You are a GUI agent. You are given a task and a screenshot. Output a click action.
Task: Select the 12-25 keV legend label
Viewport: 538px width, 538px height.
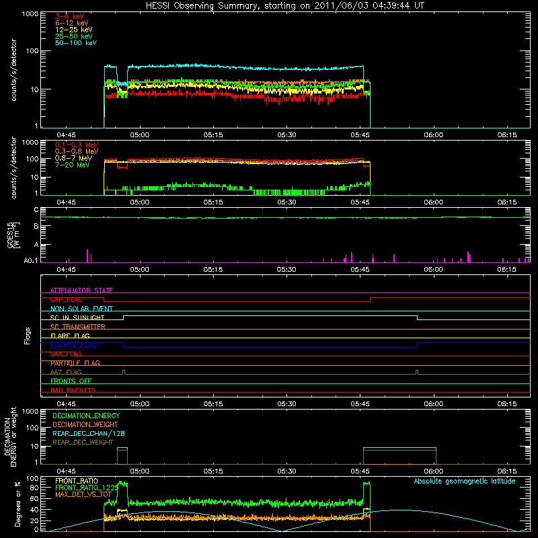74,30
